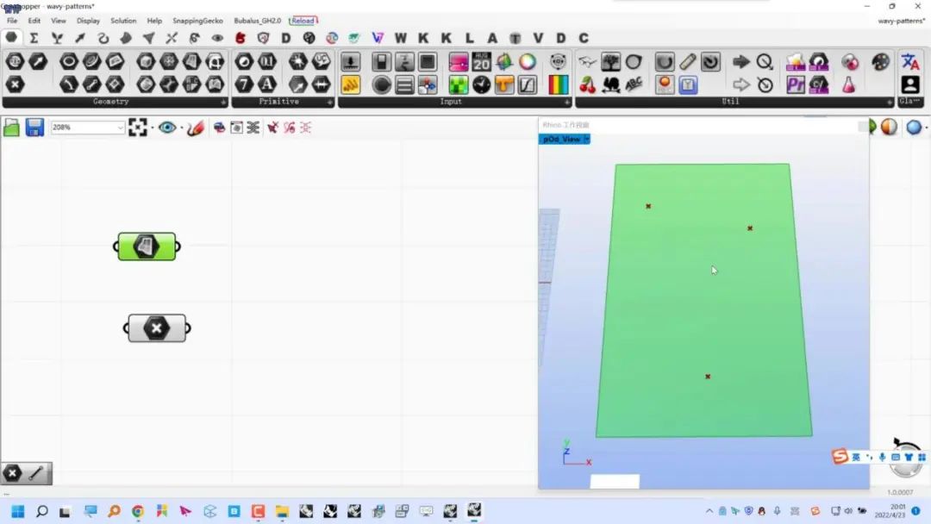This screenshot has height=524, width=931.
Task: Expand the Primitive panel
Action: click(x=328, y=102)
